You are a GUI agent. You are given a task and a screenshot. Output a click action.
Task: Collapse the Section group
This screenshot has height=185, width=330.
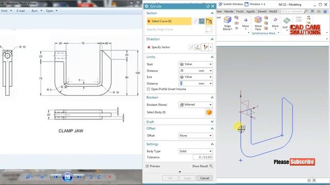(x=212, y=13)
